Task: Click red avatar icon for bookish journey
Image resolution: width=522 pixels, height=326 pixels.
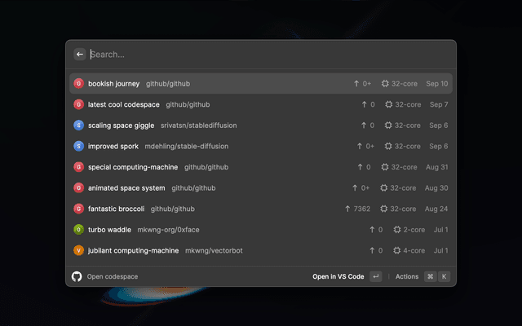Action: pyautogui.click(x=78, y=83)
